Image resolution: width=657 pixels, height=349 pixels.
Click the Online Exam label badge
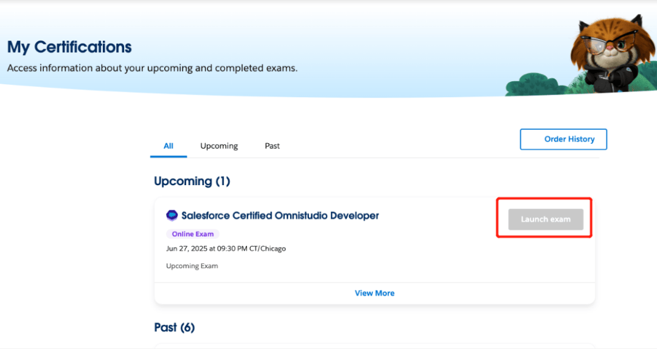[x=192, y=234]
